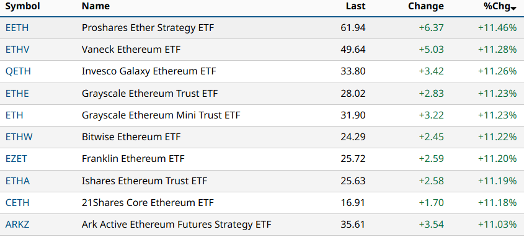Sort by Last price column header
The height and width of the screenshot is (237, 524).
[x=355, y=6]
